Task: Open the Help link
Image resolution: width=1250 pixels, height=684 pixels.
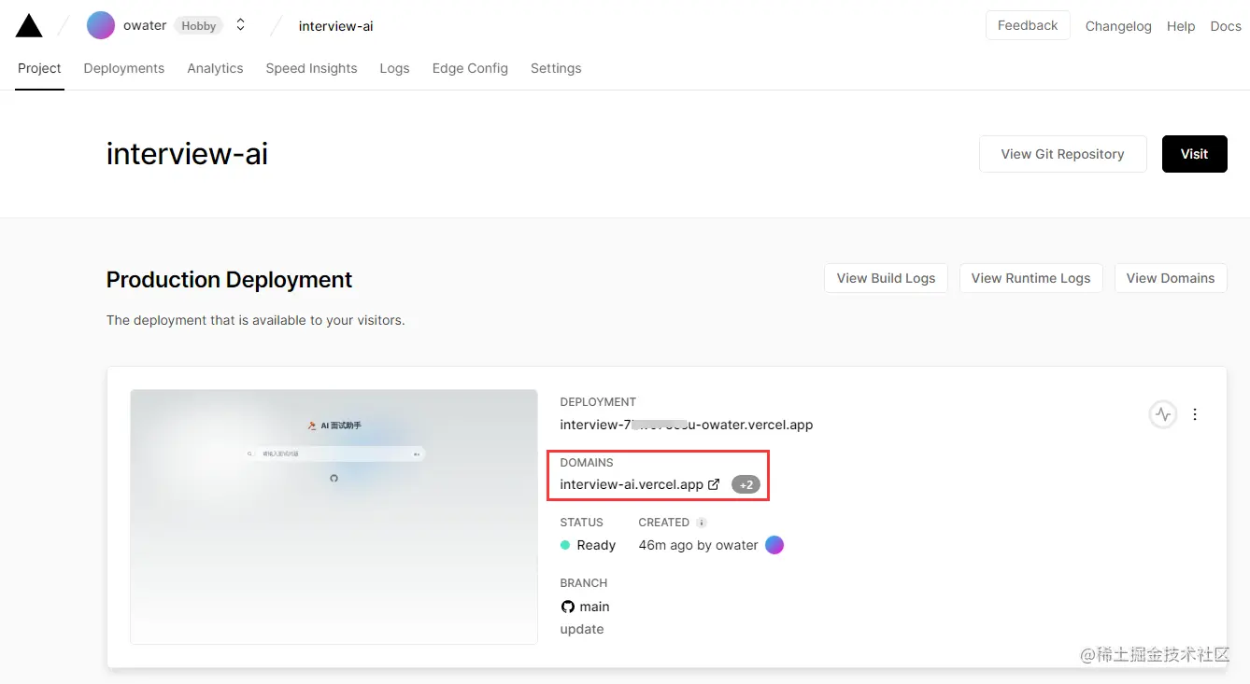Action: tap(1181, 26)
